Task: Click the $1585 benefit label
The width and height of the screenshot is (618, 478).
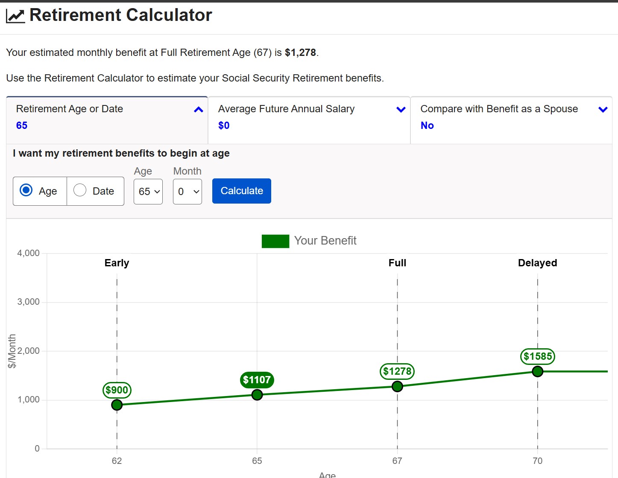Action: (538, 356)
